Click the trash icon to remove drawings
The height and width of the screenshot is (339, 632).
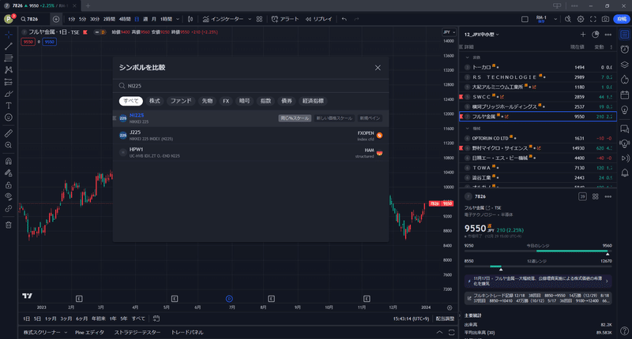pos(9,225)
